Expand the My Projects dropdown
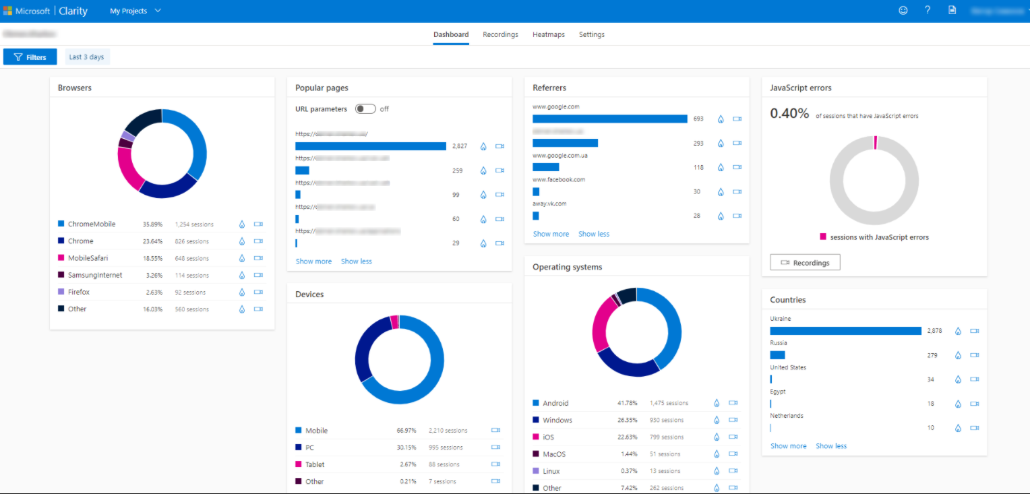Viewport: 1030px width, 494px height. [135, 11]
